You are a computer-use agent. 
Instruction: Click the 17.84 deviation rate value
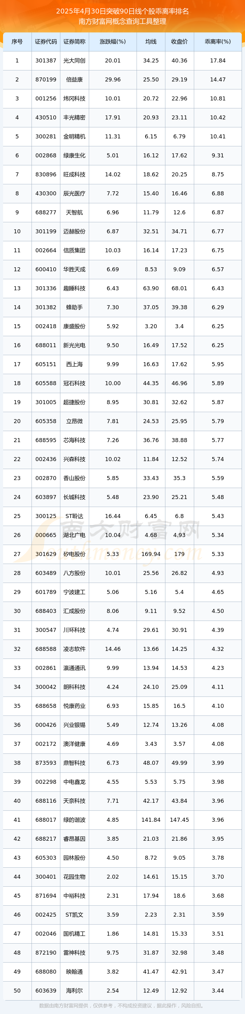(x=218, y=61)
